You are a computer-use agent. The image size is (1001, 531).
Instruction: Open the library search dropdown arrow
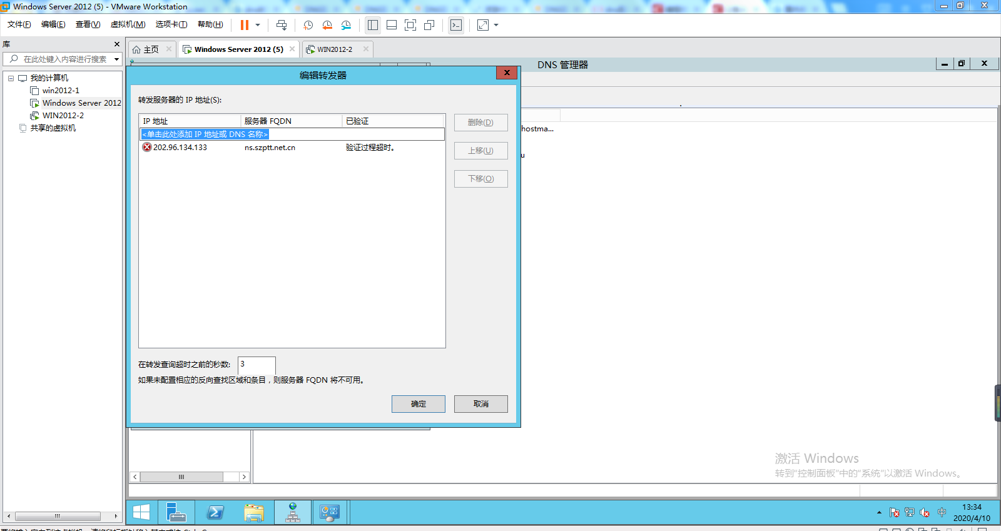pos(116,59)
